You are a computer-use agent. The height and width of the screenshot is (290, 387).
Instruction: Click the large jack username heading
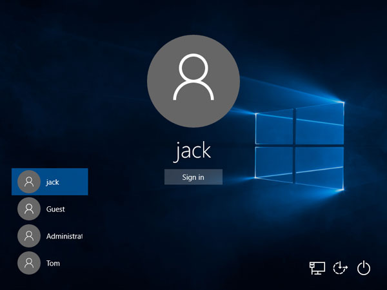pos(193,150)
